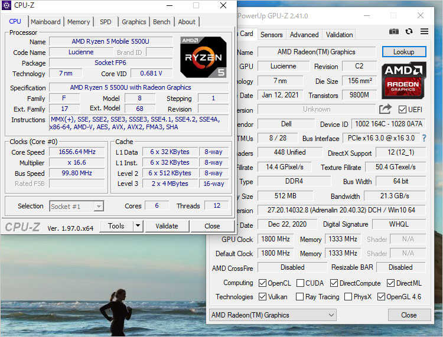Click the Resizable BAR value Disabled
Screen dimensions: 443x337
pos(400,267)
